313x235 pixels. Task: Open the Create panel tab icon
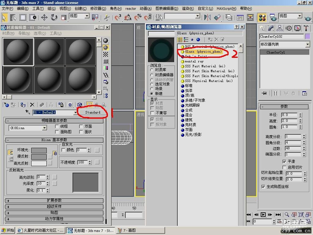pos(262,28)
